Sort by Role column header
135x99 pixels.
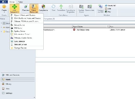(122, 26)
